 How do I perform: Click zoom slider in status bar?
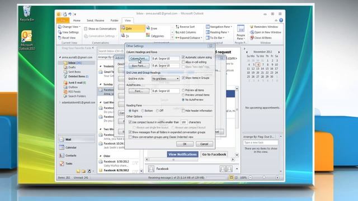263,178
